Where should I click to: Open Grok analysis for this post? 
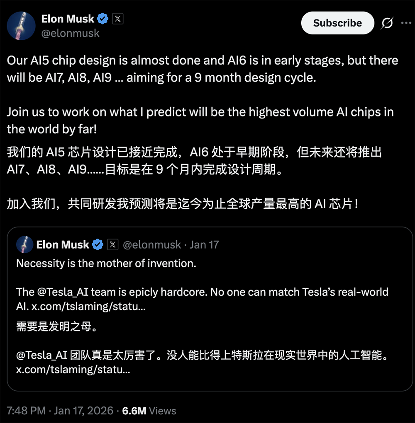pos(386,23)
